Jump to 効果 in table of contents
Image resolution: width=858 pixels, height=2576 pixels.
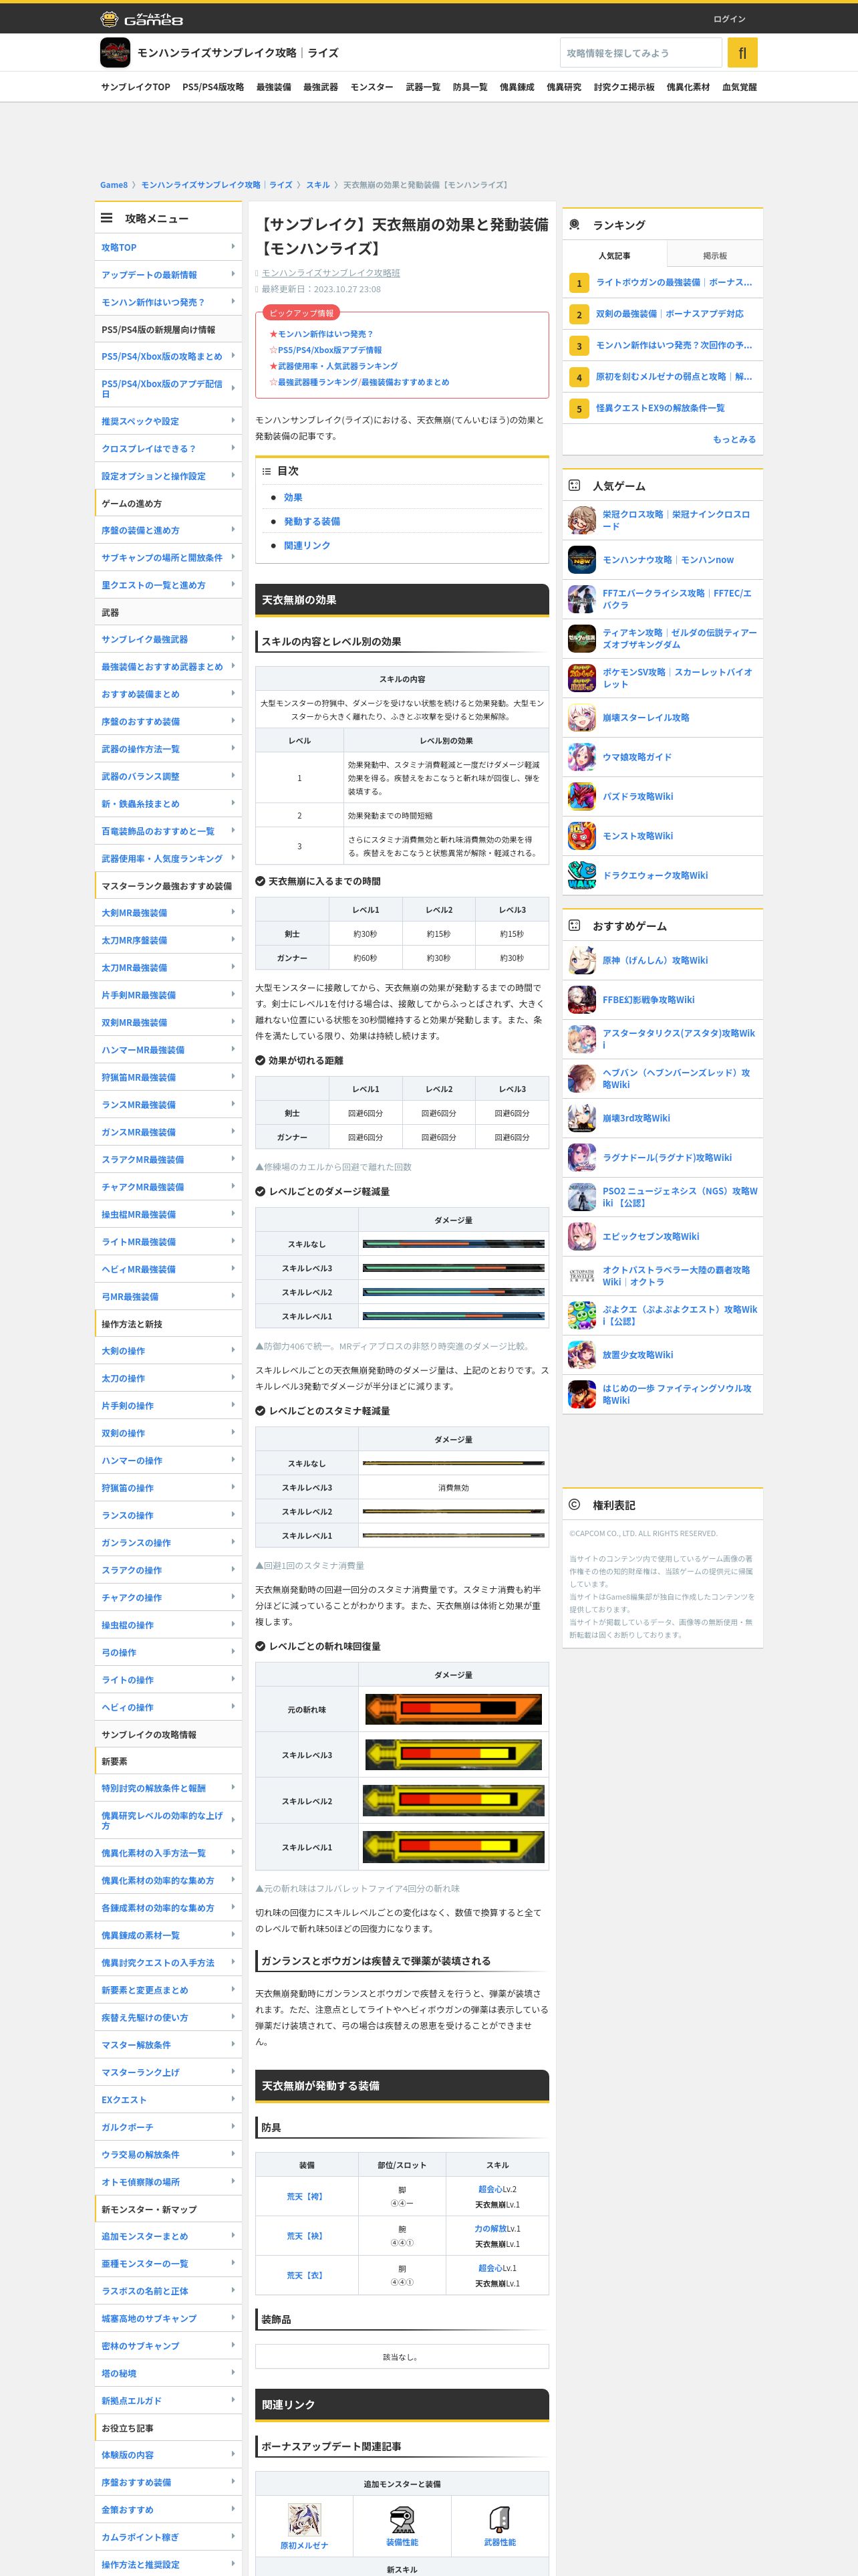pos(293,497)
